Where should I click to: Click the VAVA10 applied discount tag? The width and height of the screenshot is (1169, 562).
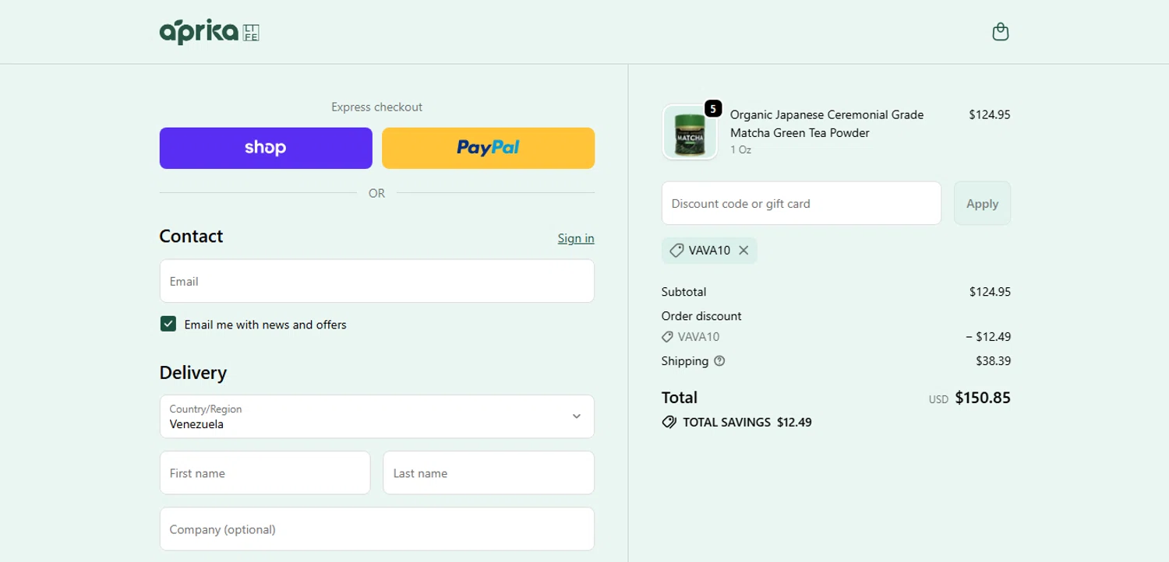709,251
